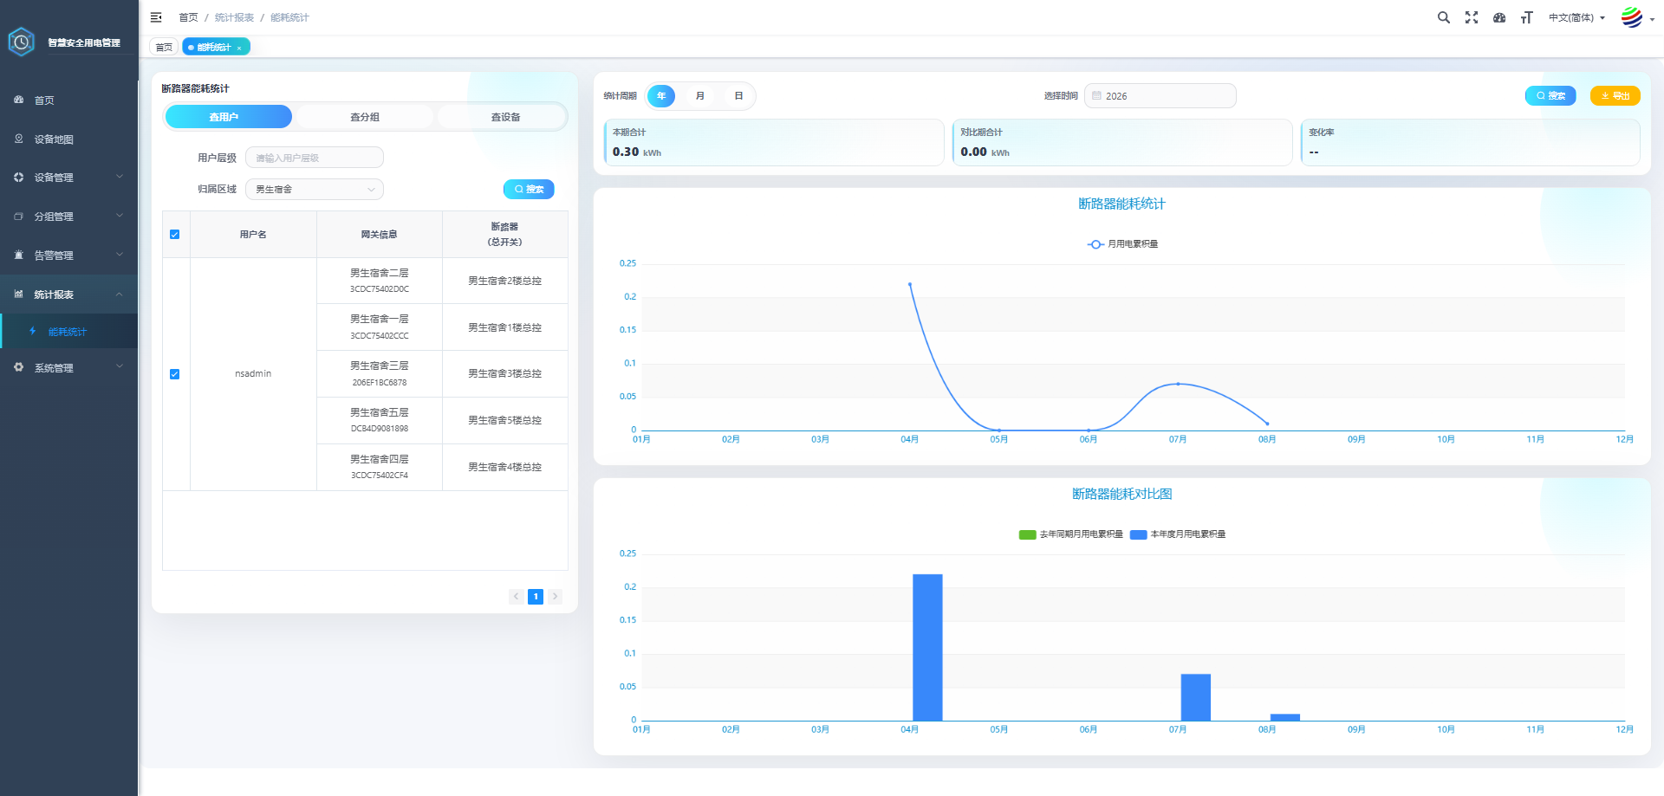Collapse the sidebar with hamburger icon
The image size is (1664, 796).
coord(156,17)
